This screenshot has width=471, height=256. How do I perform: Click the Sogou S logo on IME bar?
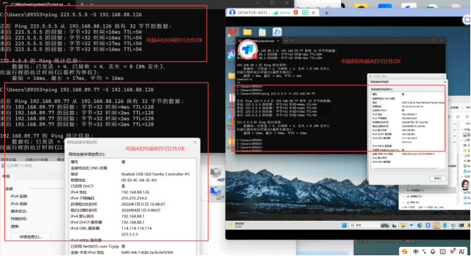point(405,252)
